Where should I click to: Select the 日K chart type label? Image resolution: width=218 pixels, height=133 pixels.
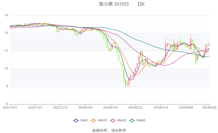tap(141, 4)
